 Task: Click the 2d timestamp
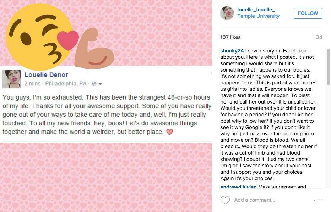pos(319,37)
